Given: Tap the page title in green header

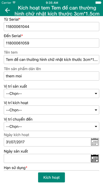Looking at the screenshot, I should 57,11.
